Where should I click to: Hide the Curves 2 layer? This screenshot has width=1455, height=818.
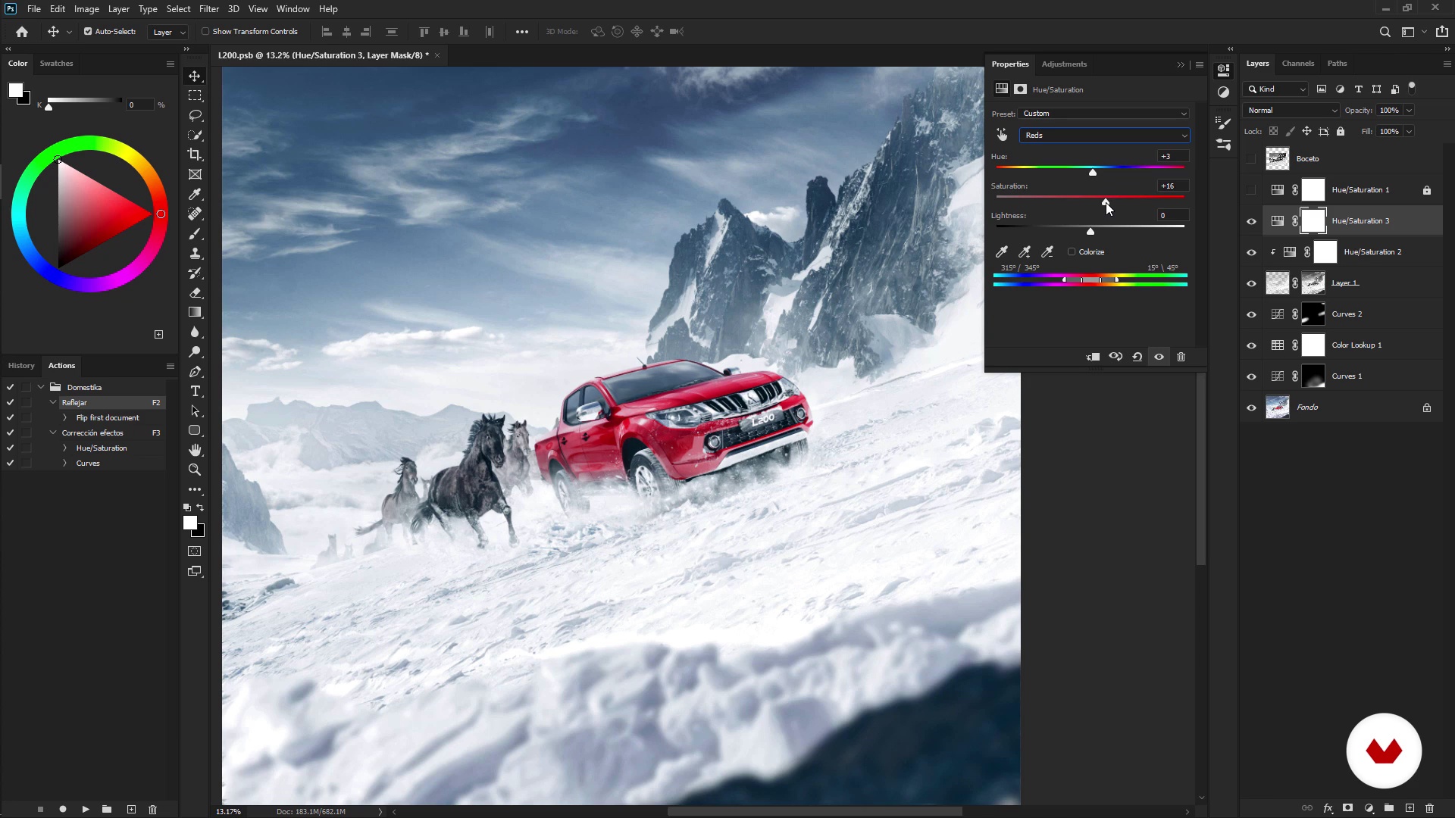(1251, 314)
